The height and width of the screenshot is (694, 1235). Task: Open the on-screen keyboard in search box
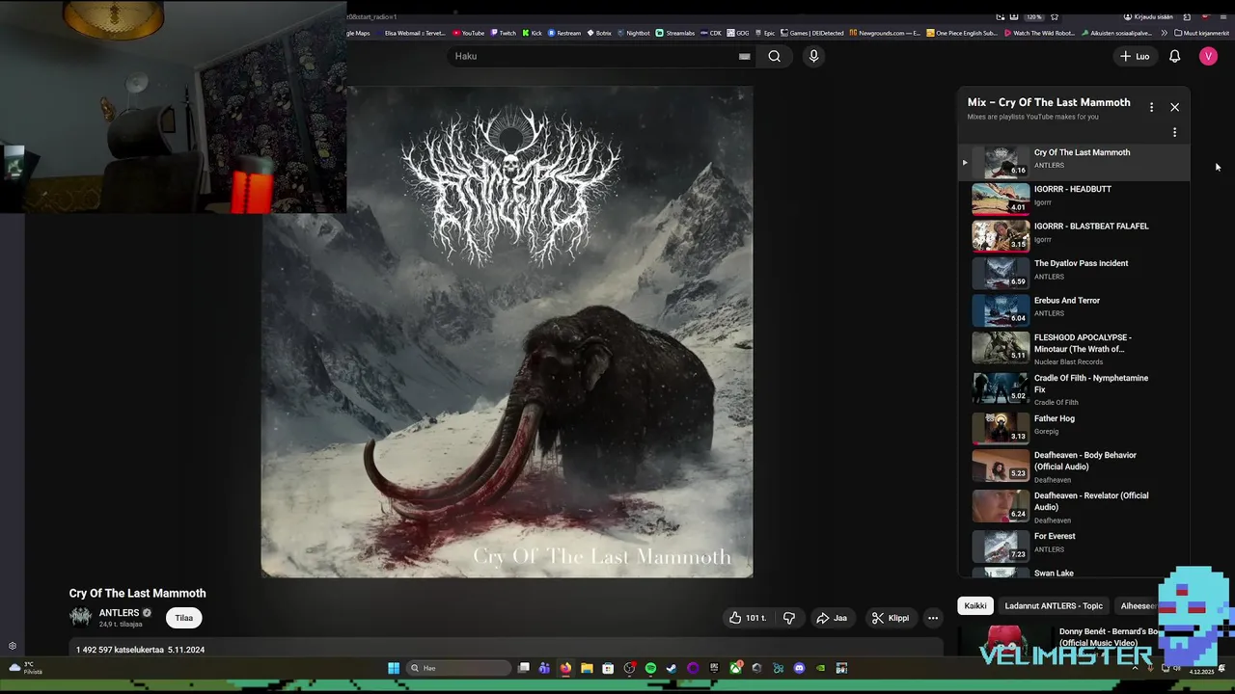click(744, 56)
